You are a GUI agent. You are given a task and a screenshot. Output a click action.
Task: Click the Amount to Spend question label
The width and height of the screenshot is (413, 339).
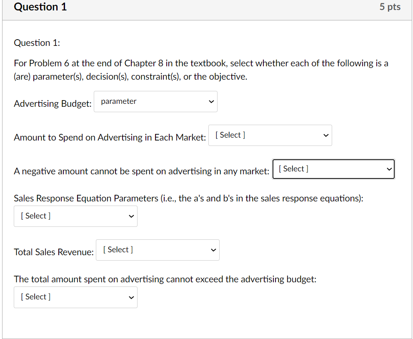click(x=110, y=137)
